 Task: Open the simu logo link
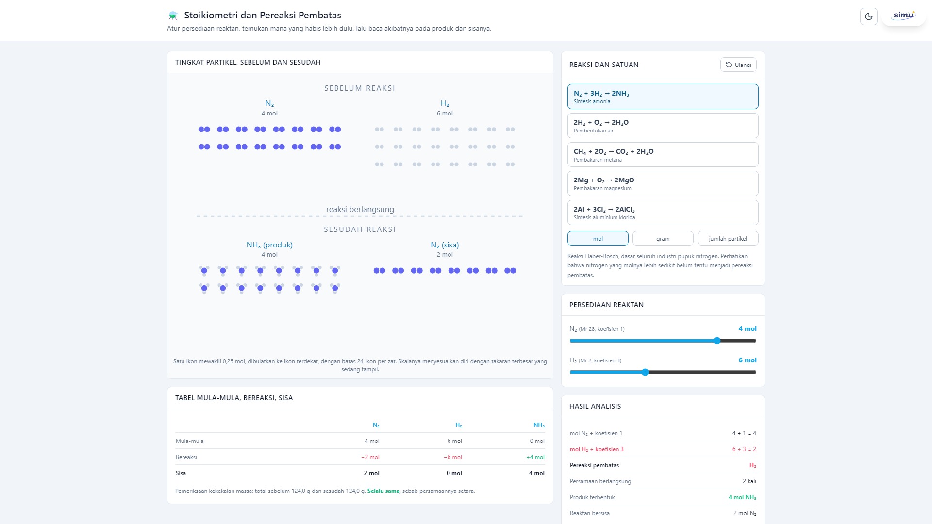pos(904,16)
